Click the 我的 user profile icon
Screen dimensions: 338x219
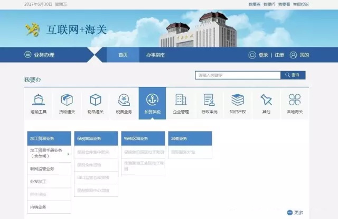pyautogui.click(x=293, y=55)
